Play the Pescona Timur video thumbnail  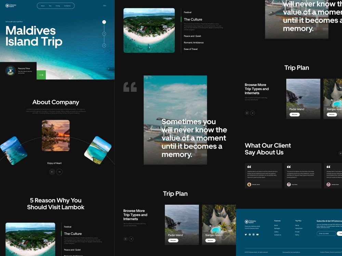coord(11,71)
